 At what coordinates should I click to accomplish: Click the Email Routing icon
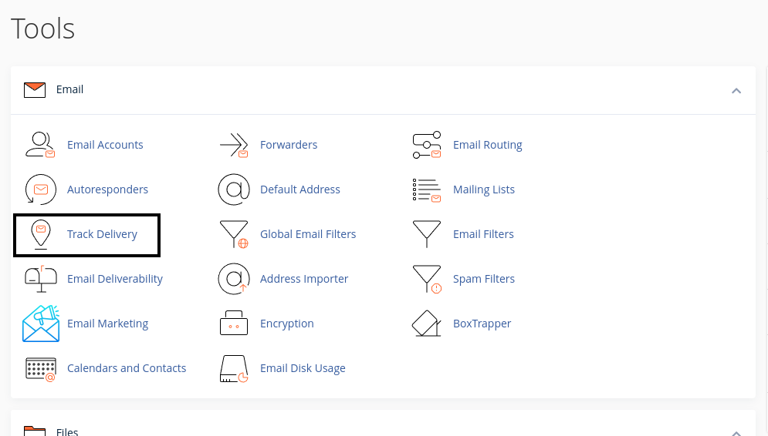click(426, 145)
